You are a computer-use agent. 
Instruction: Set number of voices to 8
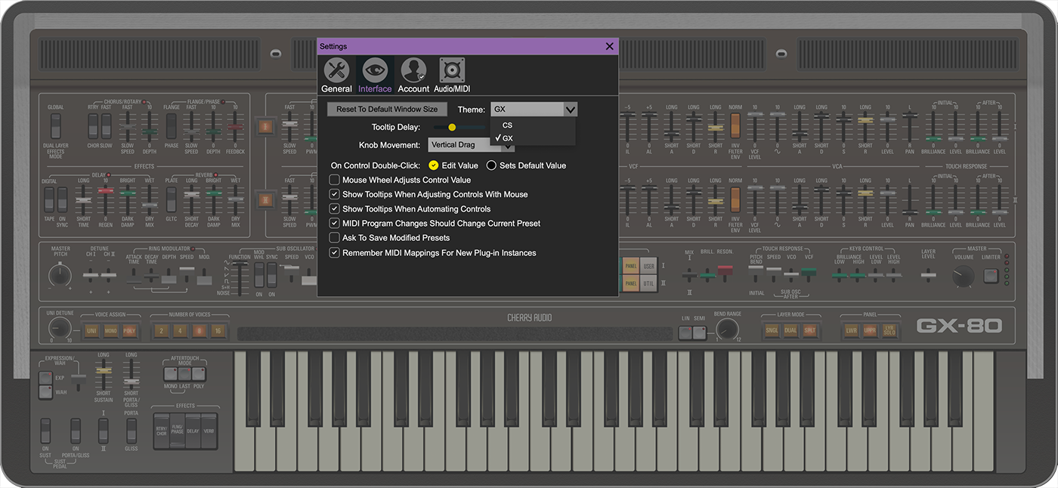[200, 330]
